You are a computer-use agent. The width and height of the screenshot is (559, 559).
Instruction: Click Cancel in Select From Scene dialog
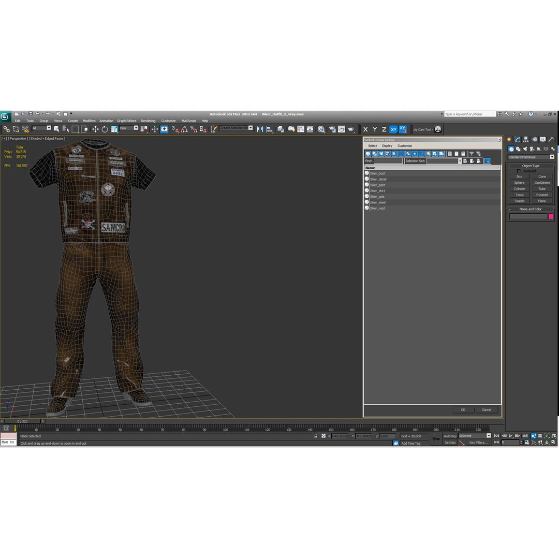click(x=486, y=409)
